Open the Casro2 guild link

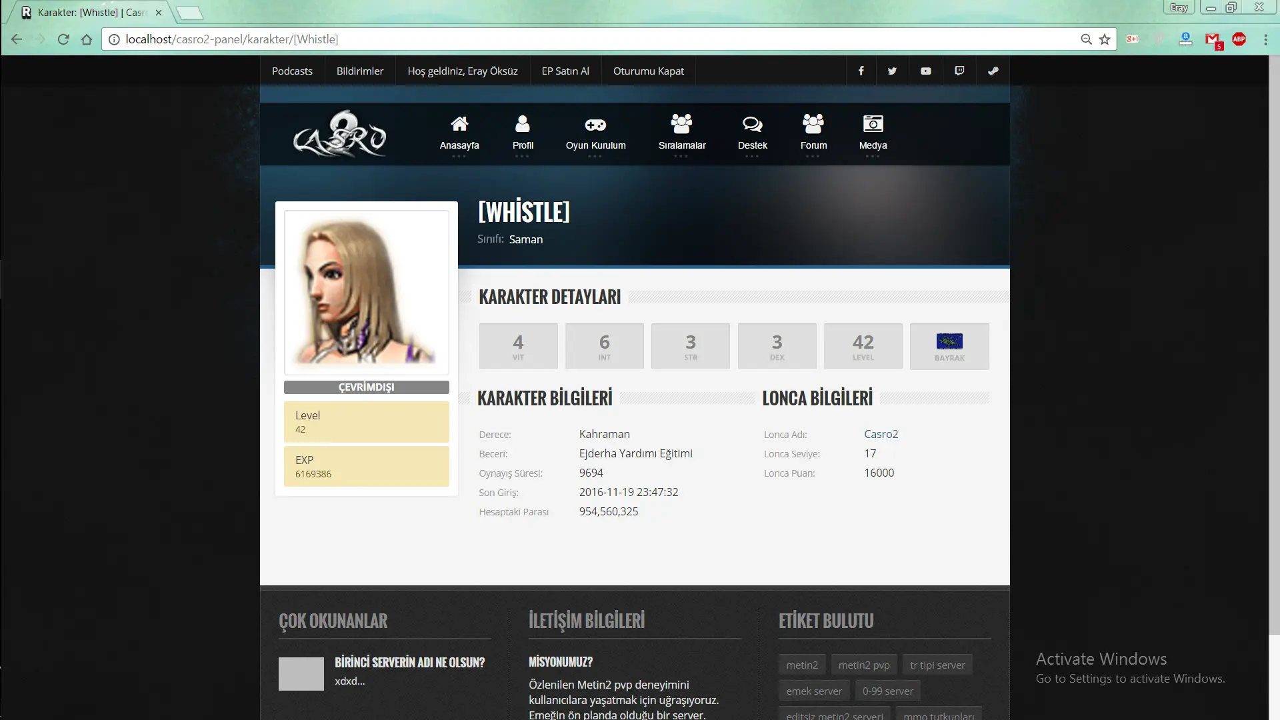[x=881, y=434]
